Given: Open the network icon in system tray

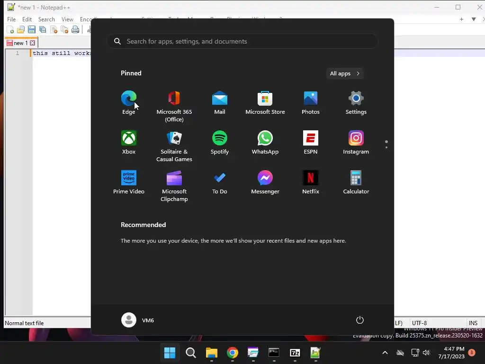Looking at the screenshot, I should [415, 353].
